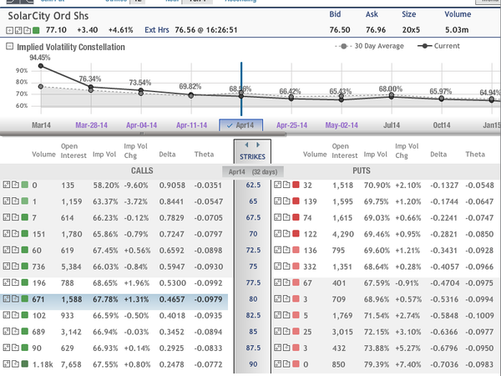Click the calls Open Interest column header
This screenshot has height=376, width=501.
pyautogui.click(x=73, y=150)
